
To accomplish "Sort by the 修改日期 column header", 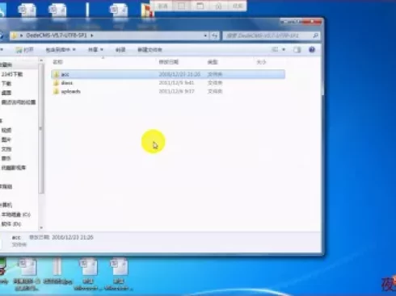I will pyautogui.click(x=169, y=62).
